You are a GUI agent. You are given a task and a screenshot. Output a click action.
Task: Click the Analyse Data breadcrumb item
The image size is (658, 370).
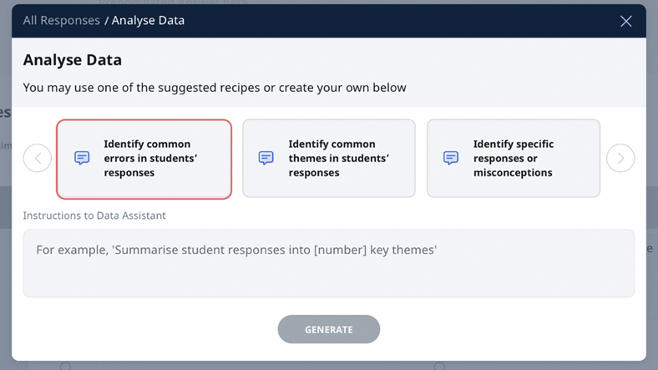click(148, 20)
